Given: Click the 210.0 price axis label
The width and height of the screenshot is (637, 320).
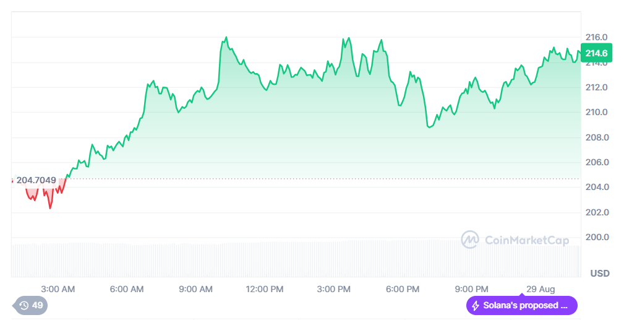Looking at the screenshot, I should 596,112.
